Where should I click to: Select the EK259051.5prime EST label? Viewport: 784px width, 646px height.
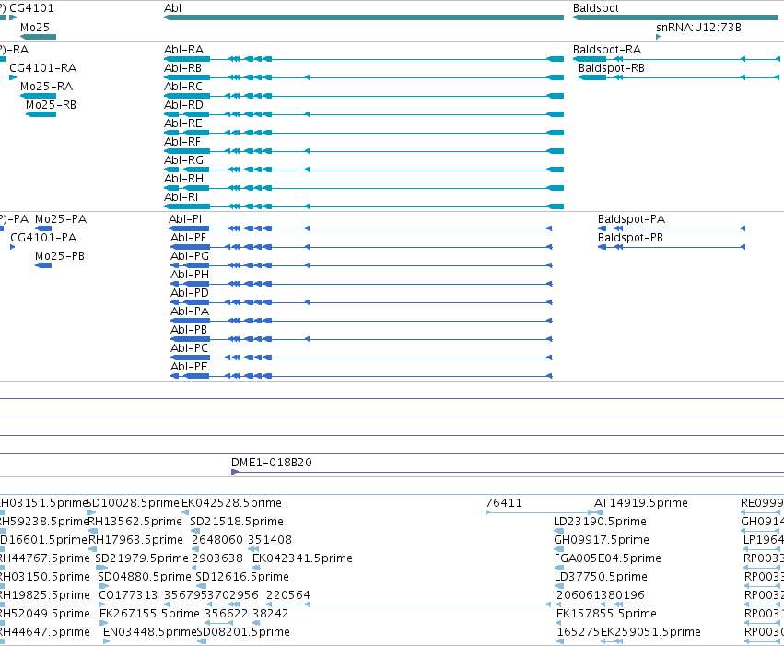point(650,632)
